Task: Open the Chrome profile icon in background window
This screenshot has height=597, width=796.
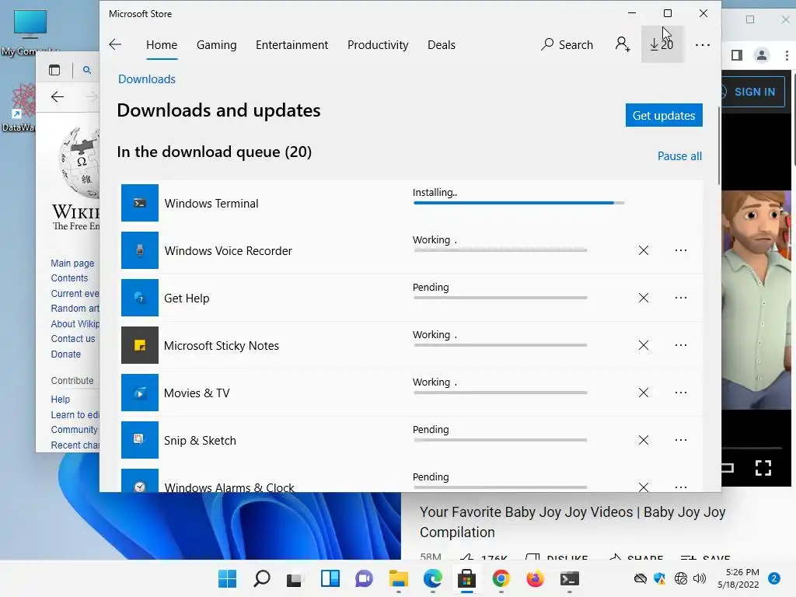Action: click(762, 55)
